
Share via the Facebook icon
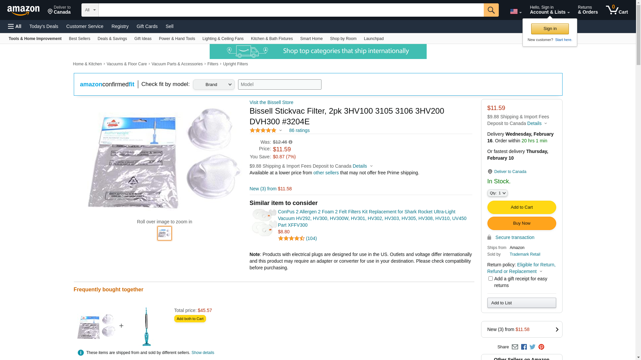click(524, 347)
